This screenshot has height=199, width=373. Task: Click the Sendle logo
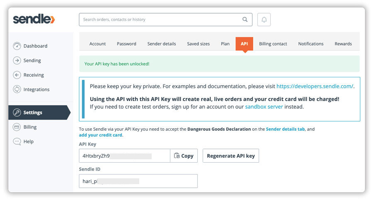point(34,19)
